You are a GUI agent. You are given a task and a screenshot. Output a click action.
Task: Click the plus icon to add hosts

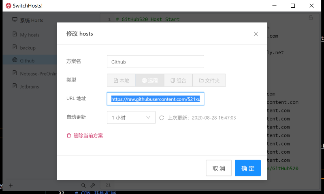11,186
